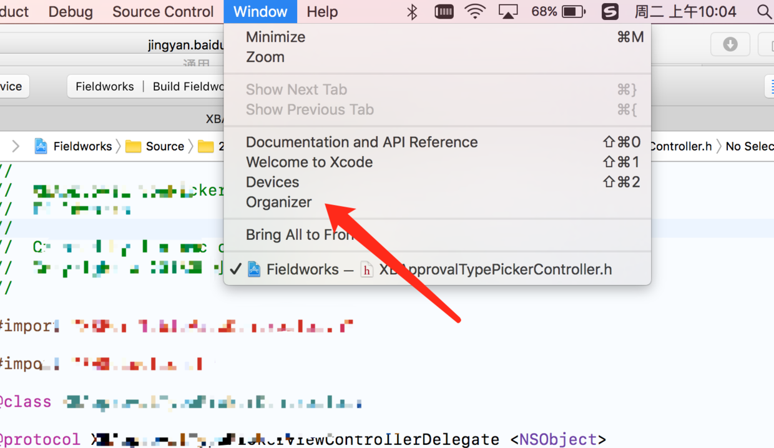Click the Fieldworks project icon in the jump bar
Image resolution: width=774 pixels, height=448 pixels.
coord(41,146)
